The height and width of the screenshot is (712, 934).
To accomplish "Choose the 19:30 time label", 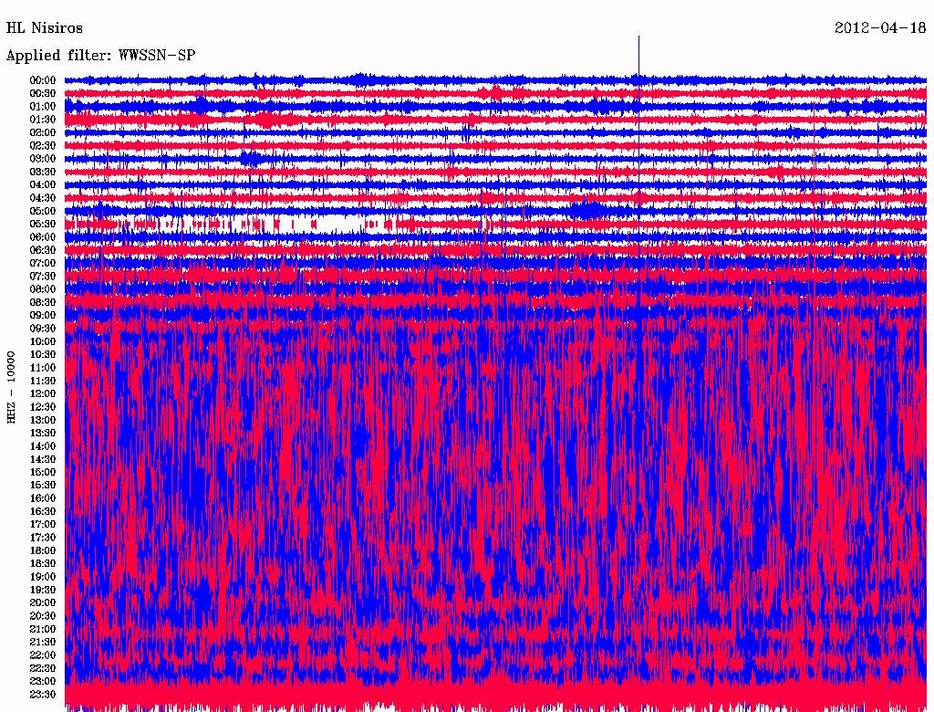I will click(x=42, y=590).
